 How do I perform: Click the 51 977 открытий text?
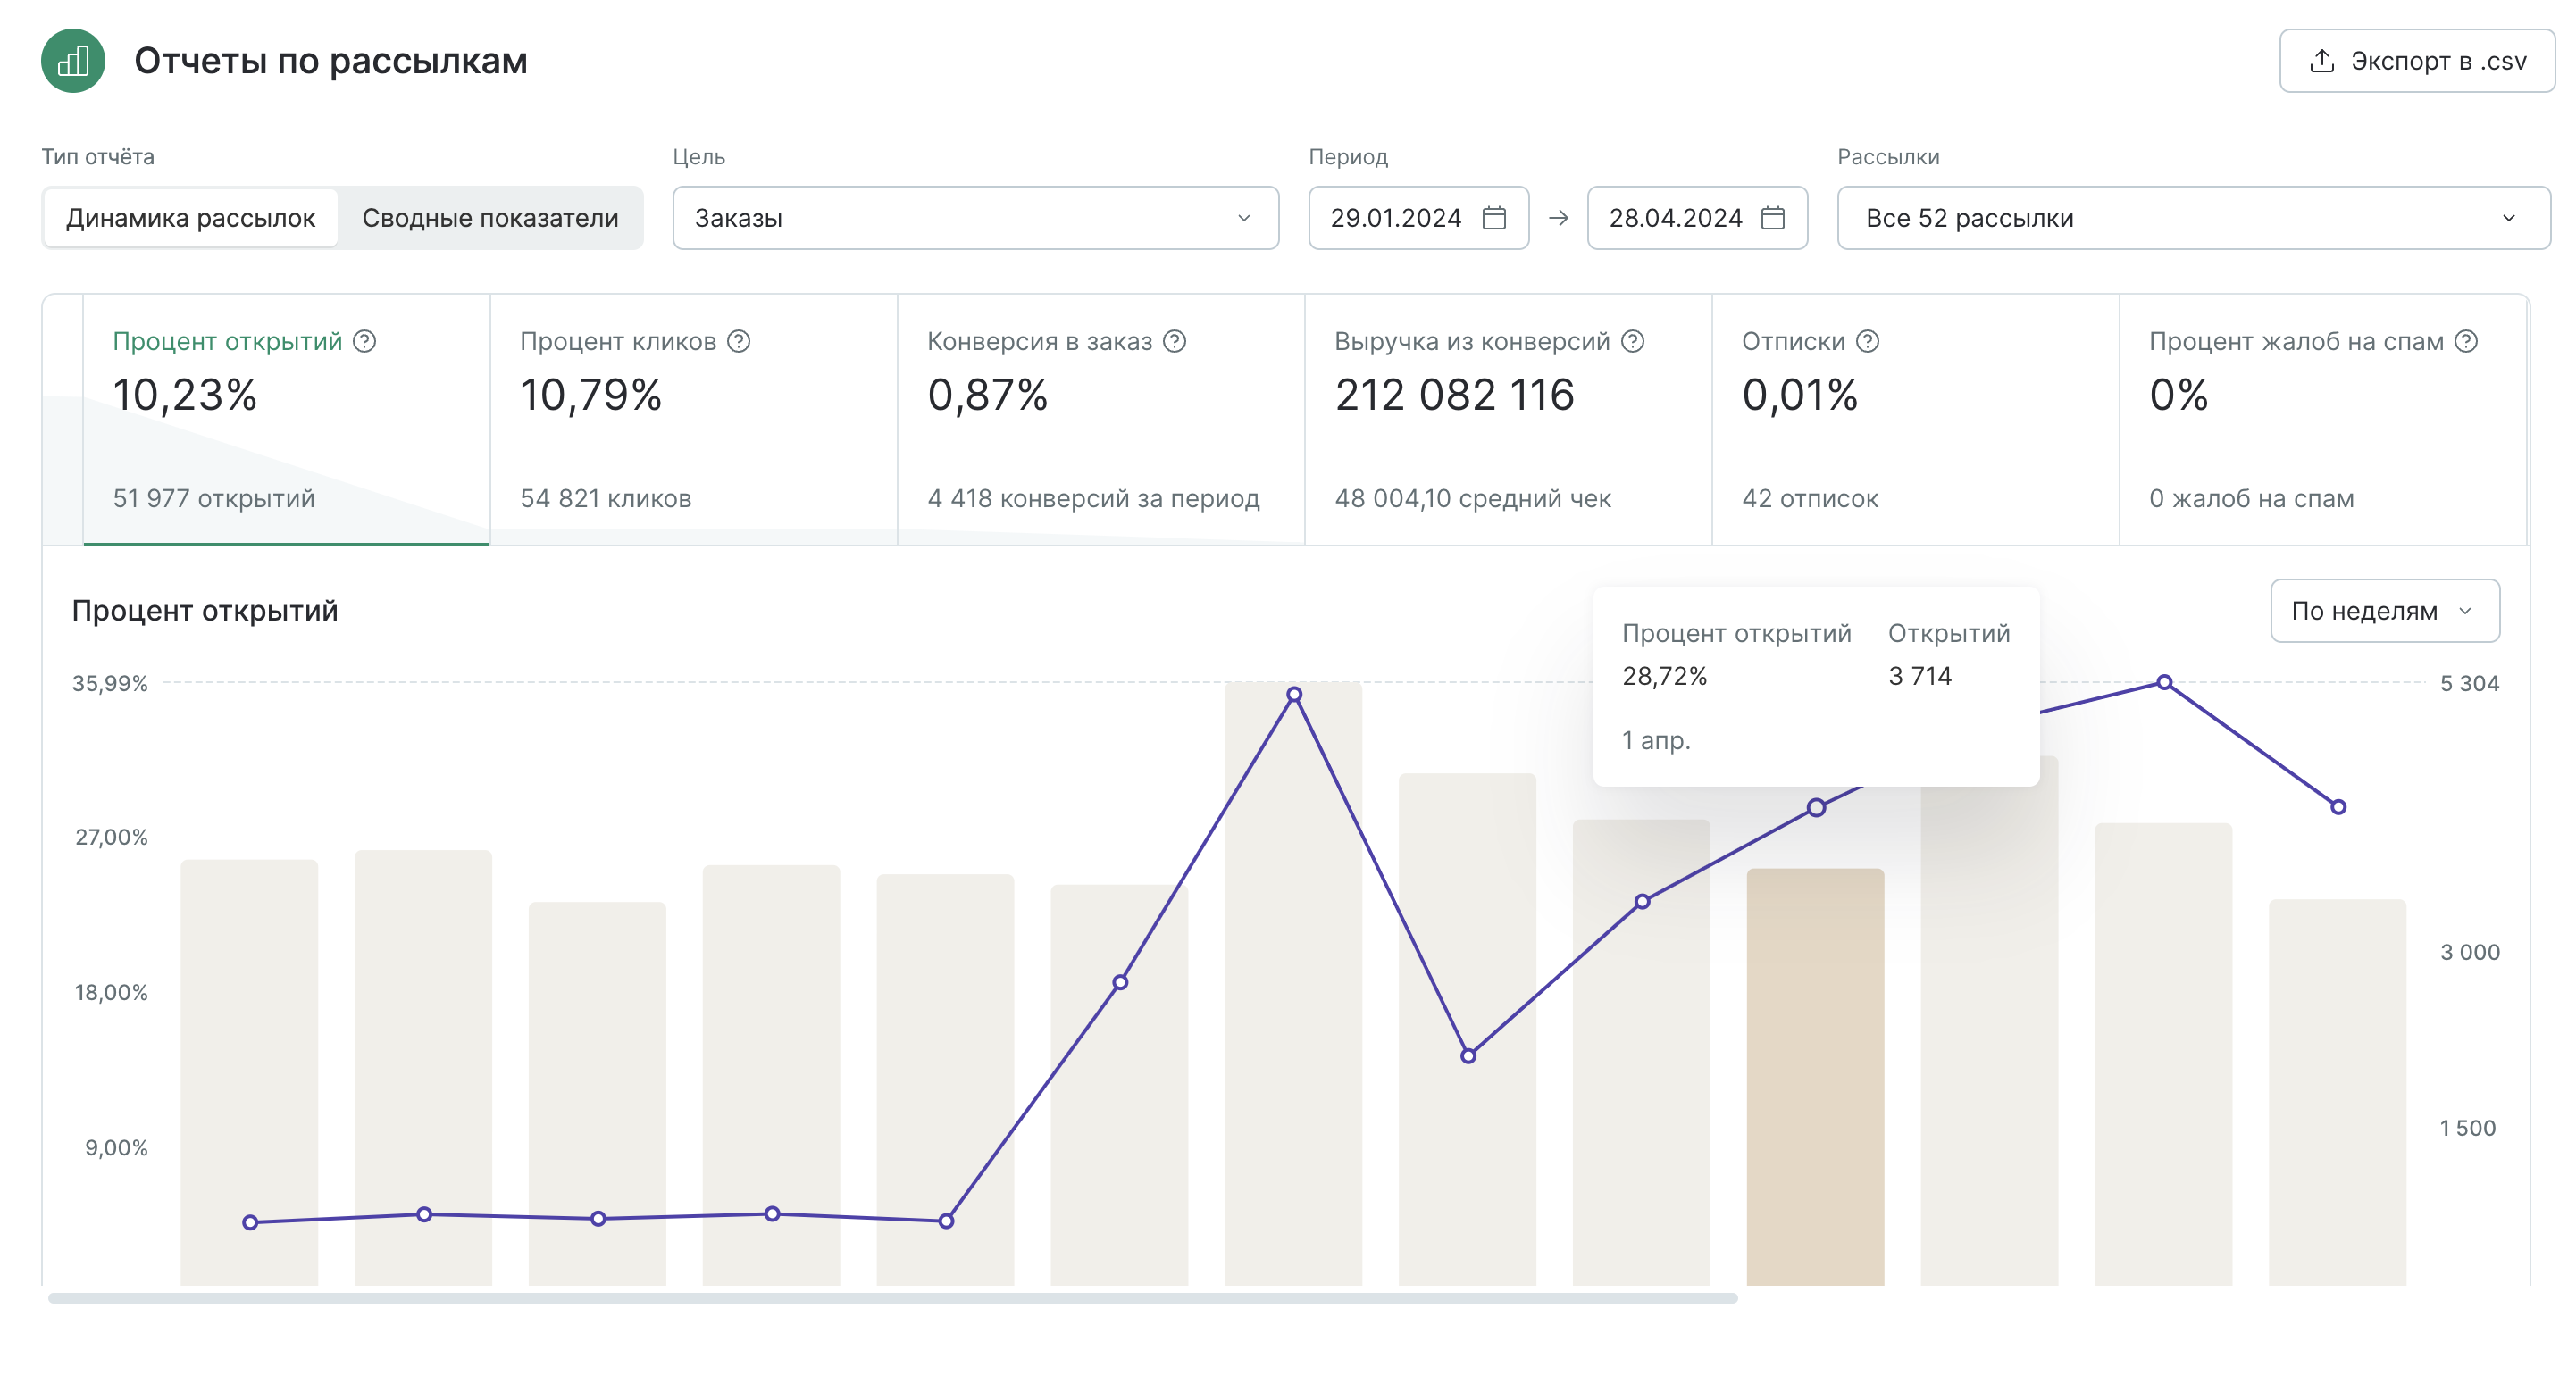click(x=214, y=498)
